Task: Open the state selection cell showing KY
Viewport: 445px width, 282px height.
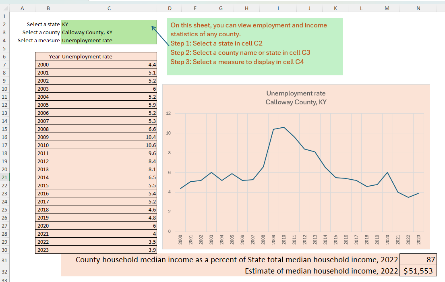Action: (109, 24)
